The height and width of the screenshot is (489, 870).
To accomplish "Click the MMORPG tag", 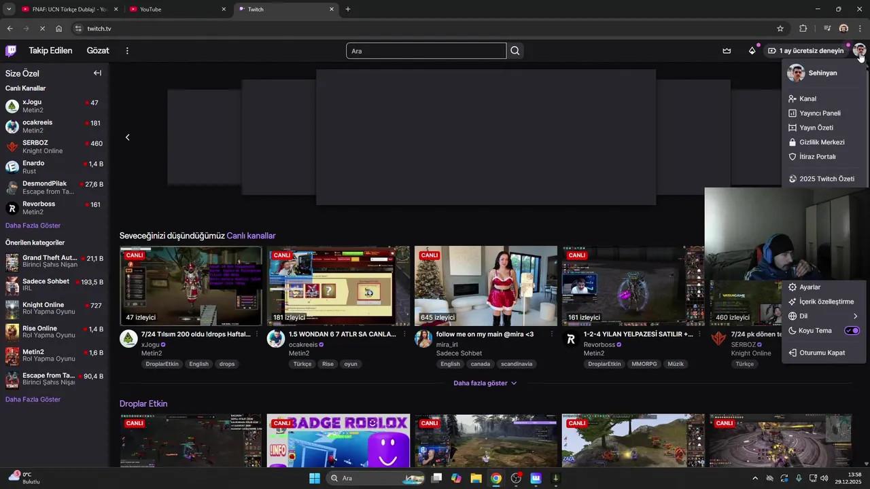I will click(x=644, y=364).
